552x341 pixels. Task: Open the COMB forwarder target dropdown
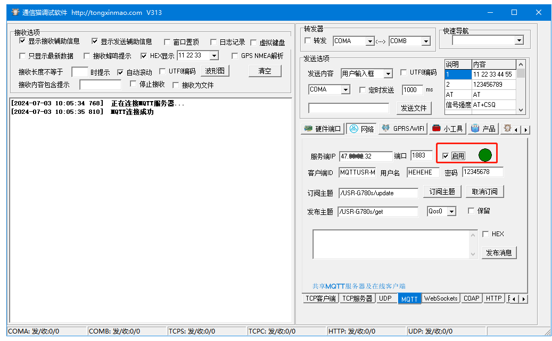[426, 41]
